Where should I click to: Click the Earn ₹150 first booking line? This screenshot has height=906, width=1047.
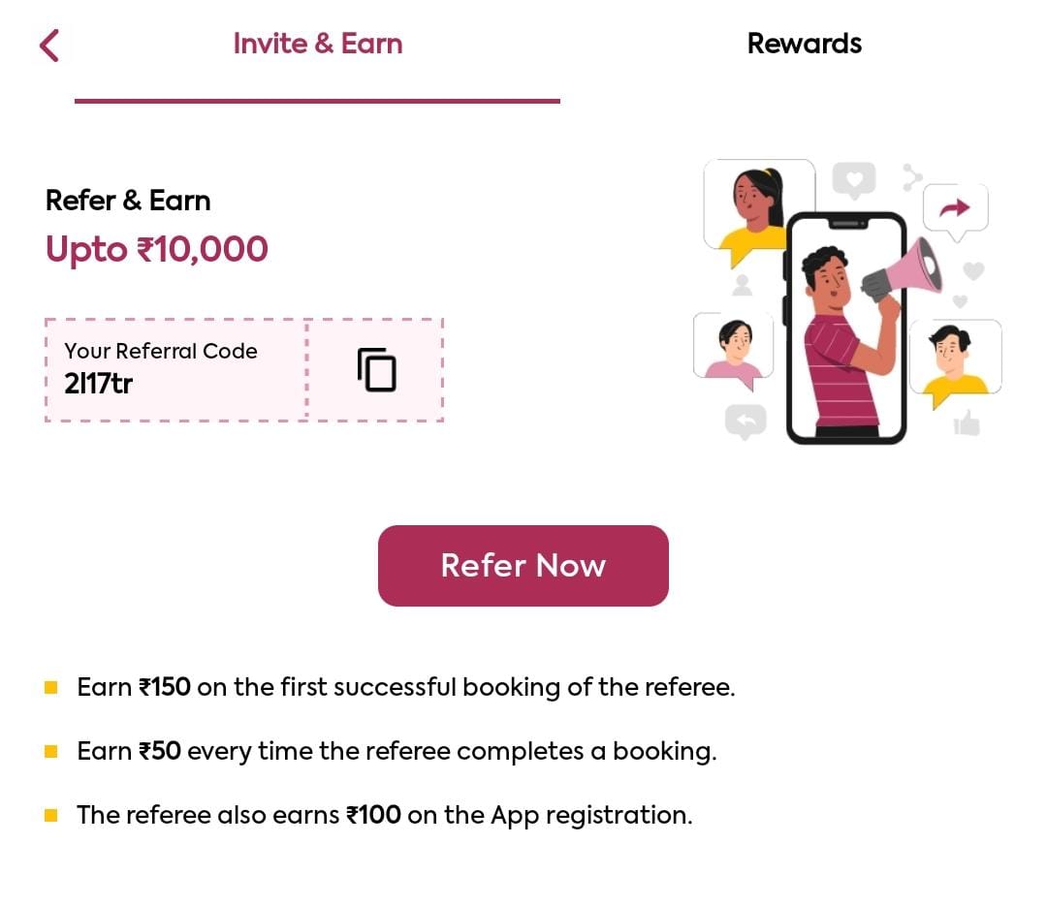coord(406,687)
